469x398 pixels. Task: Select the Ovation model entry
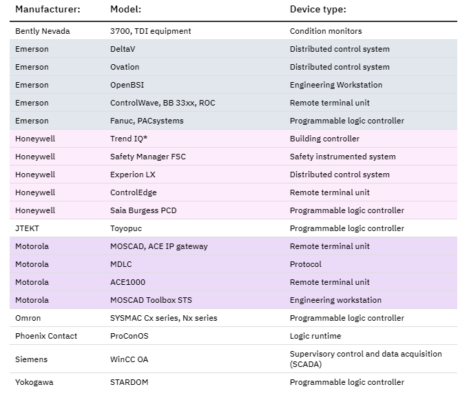pos(125,67)
